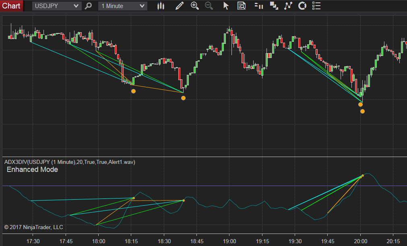Select the drawing tools pencil icon
Image resolution: width=407 pixels, height=246 pixels.
coord(180,6)
